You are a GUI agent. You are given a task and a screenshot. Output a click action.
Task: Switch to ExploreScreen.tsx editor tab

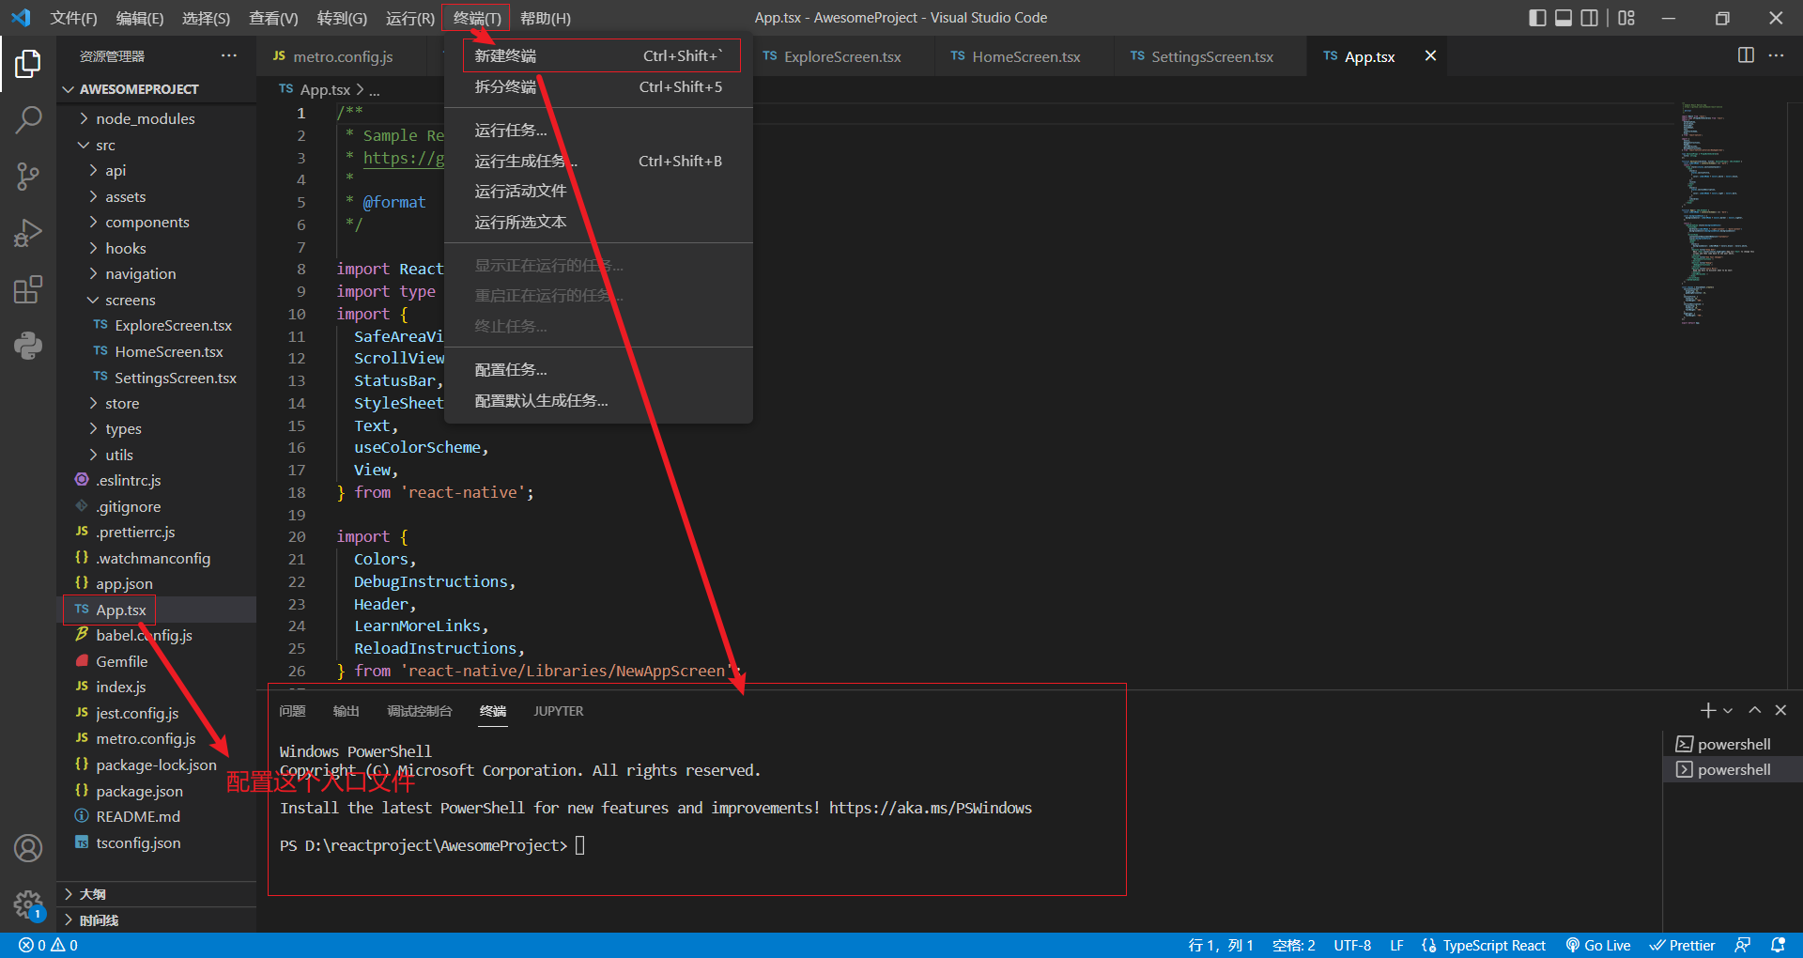842,56
